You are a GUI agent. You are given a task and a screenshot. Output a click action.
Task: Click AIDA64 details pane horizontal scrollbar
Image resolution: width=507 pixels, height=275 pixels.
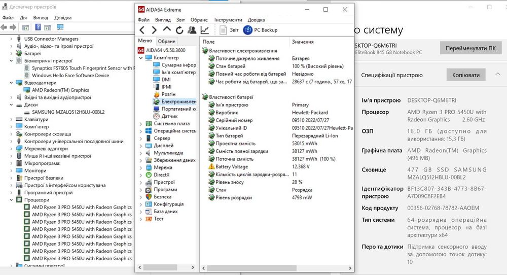(x=252, y=268)
